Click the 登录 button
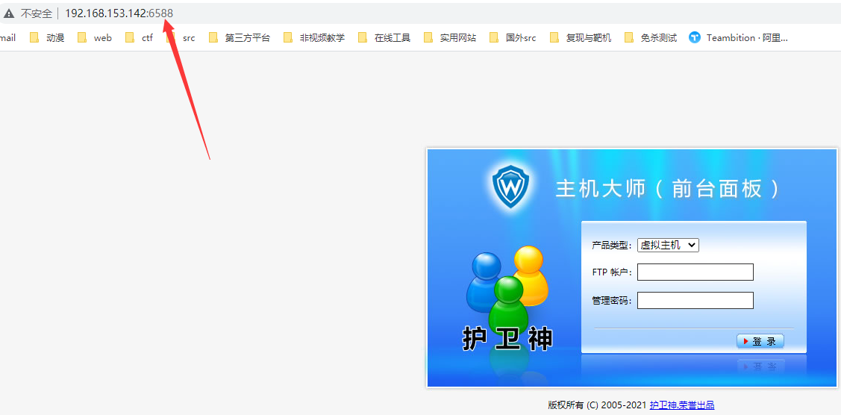This screenshot has width=841, height=415. point(760,341)
